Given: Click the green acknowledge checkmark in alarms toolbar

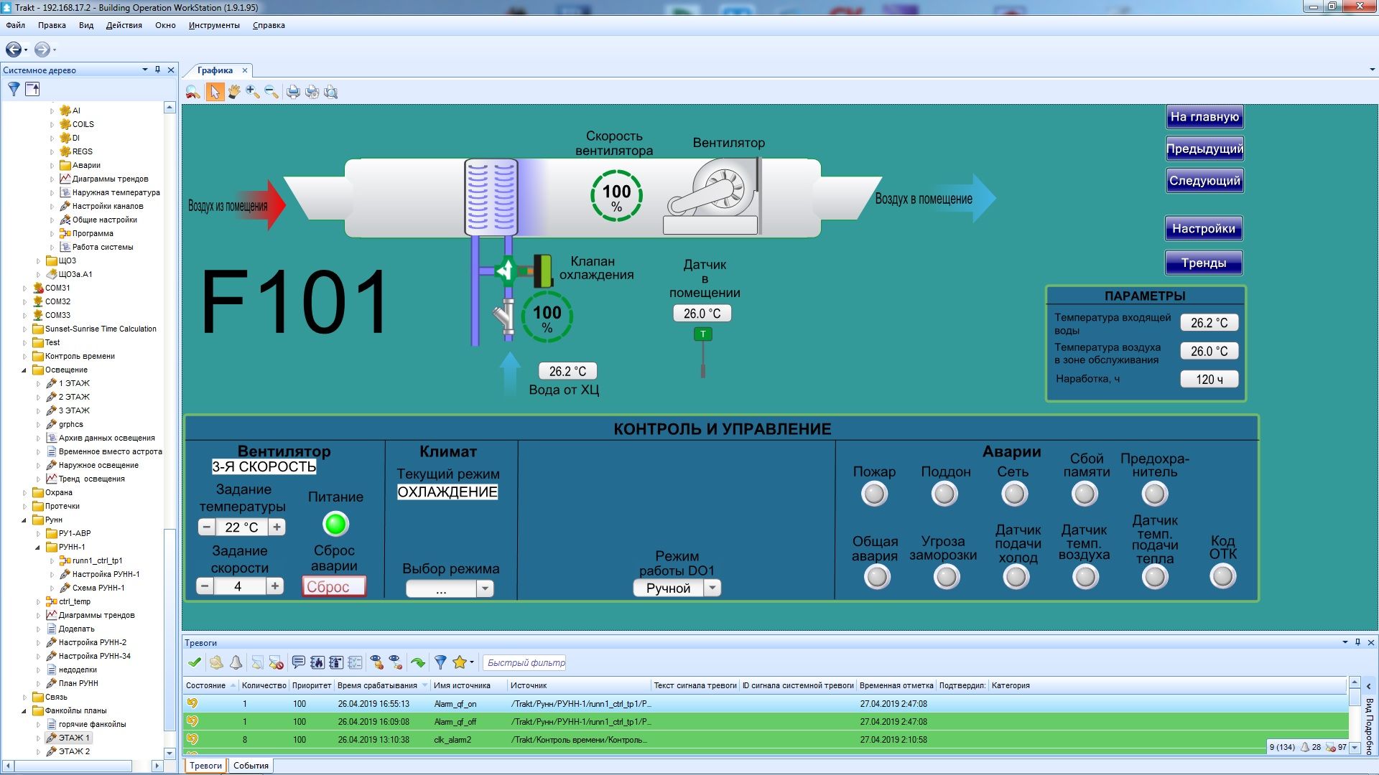Looking at the screenshot, I should coord(194,662).
